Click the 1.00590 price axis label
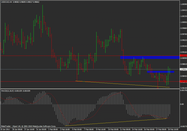The image size is (187, 131). [x=183, y=4]
